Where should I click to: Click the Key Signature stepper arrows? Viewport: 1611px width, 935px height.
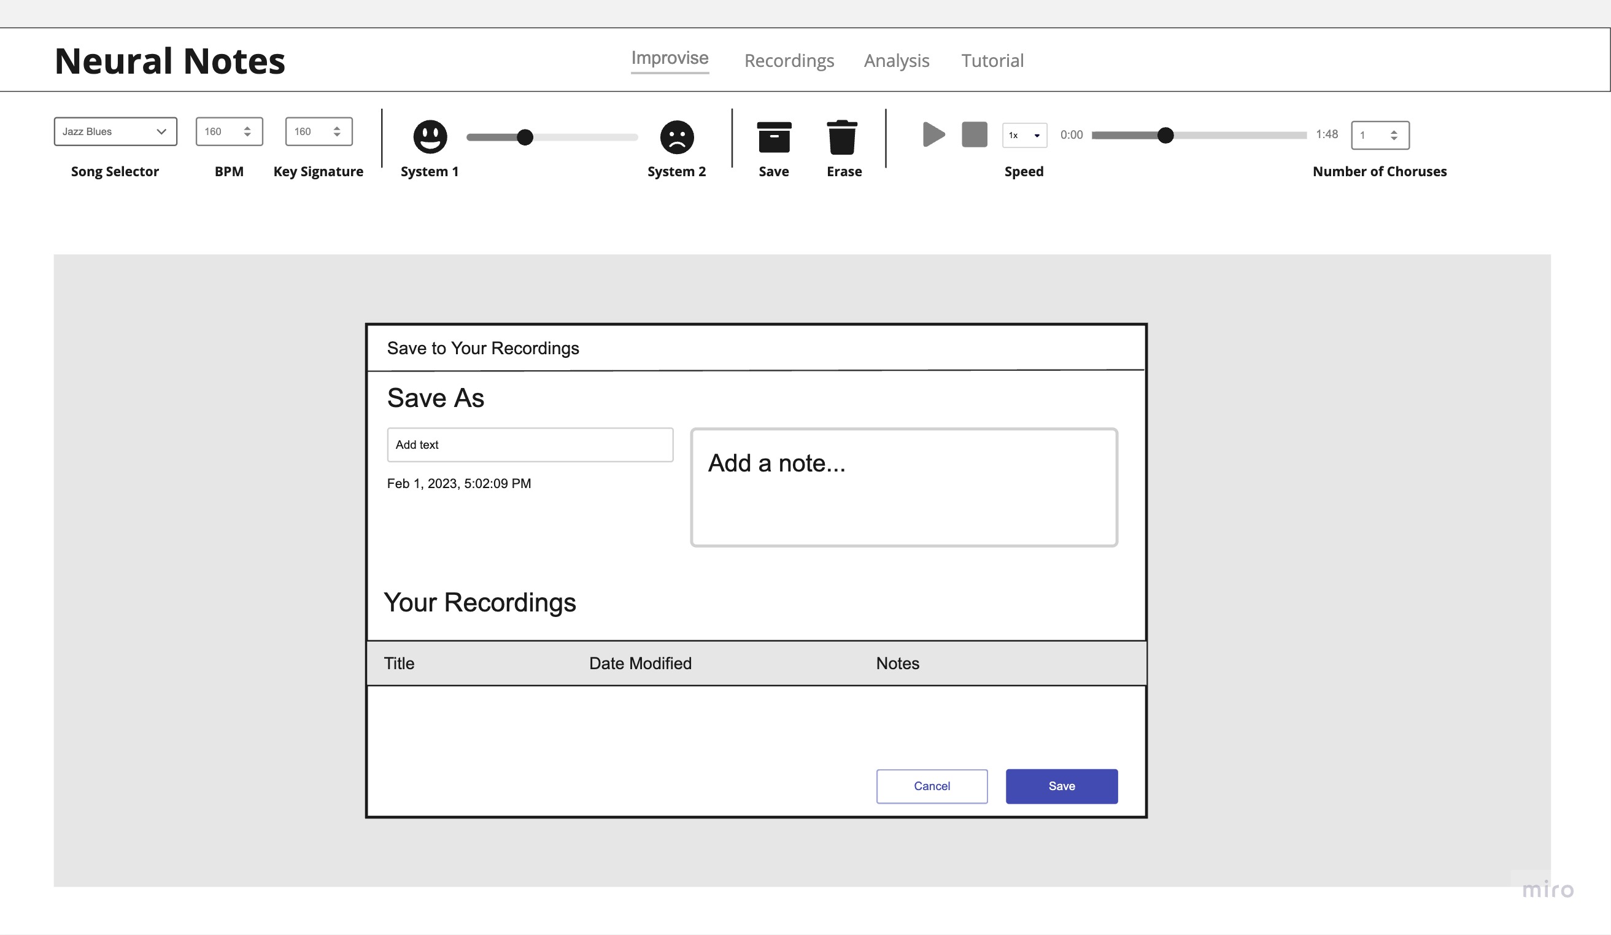point(337,132)
